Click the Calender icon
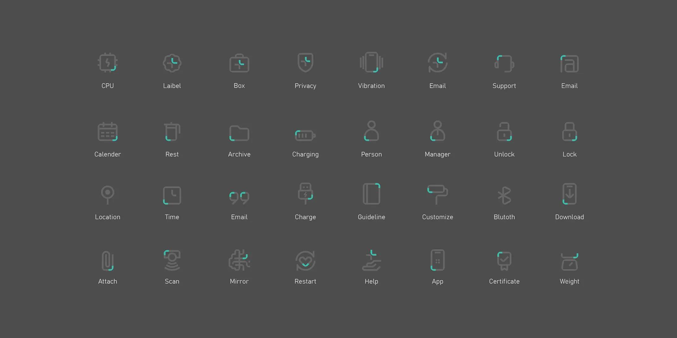The height and width of the screenshot is (338, 677). [x=108, y=132]
